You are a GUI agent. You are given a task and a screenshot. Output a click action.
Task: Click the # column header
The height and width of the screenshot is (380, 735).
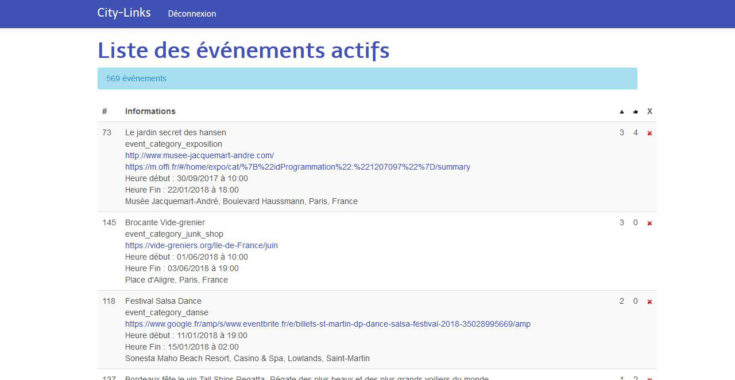pos(105,111)
